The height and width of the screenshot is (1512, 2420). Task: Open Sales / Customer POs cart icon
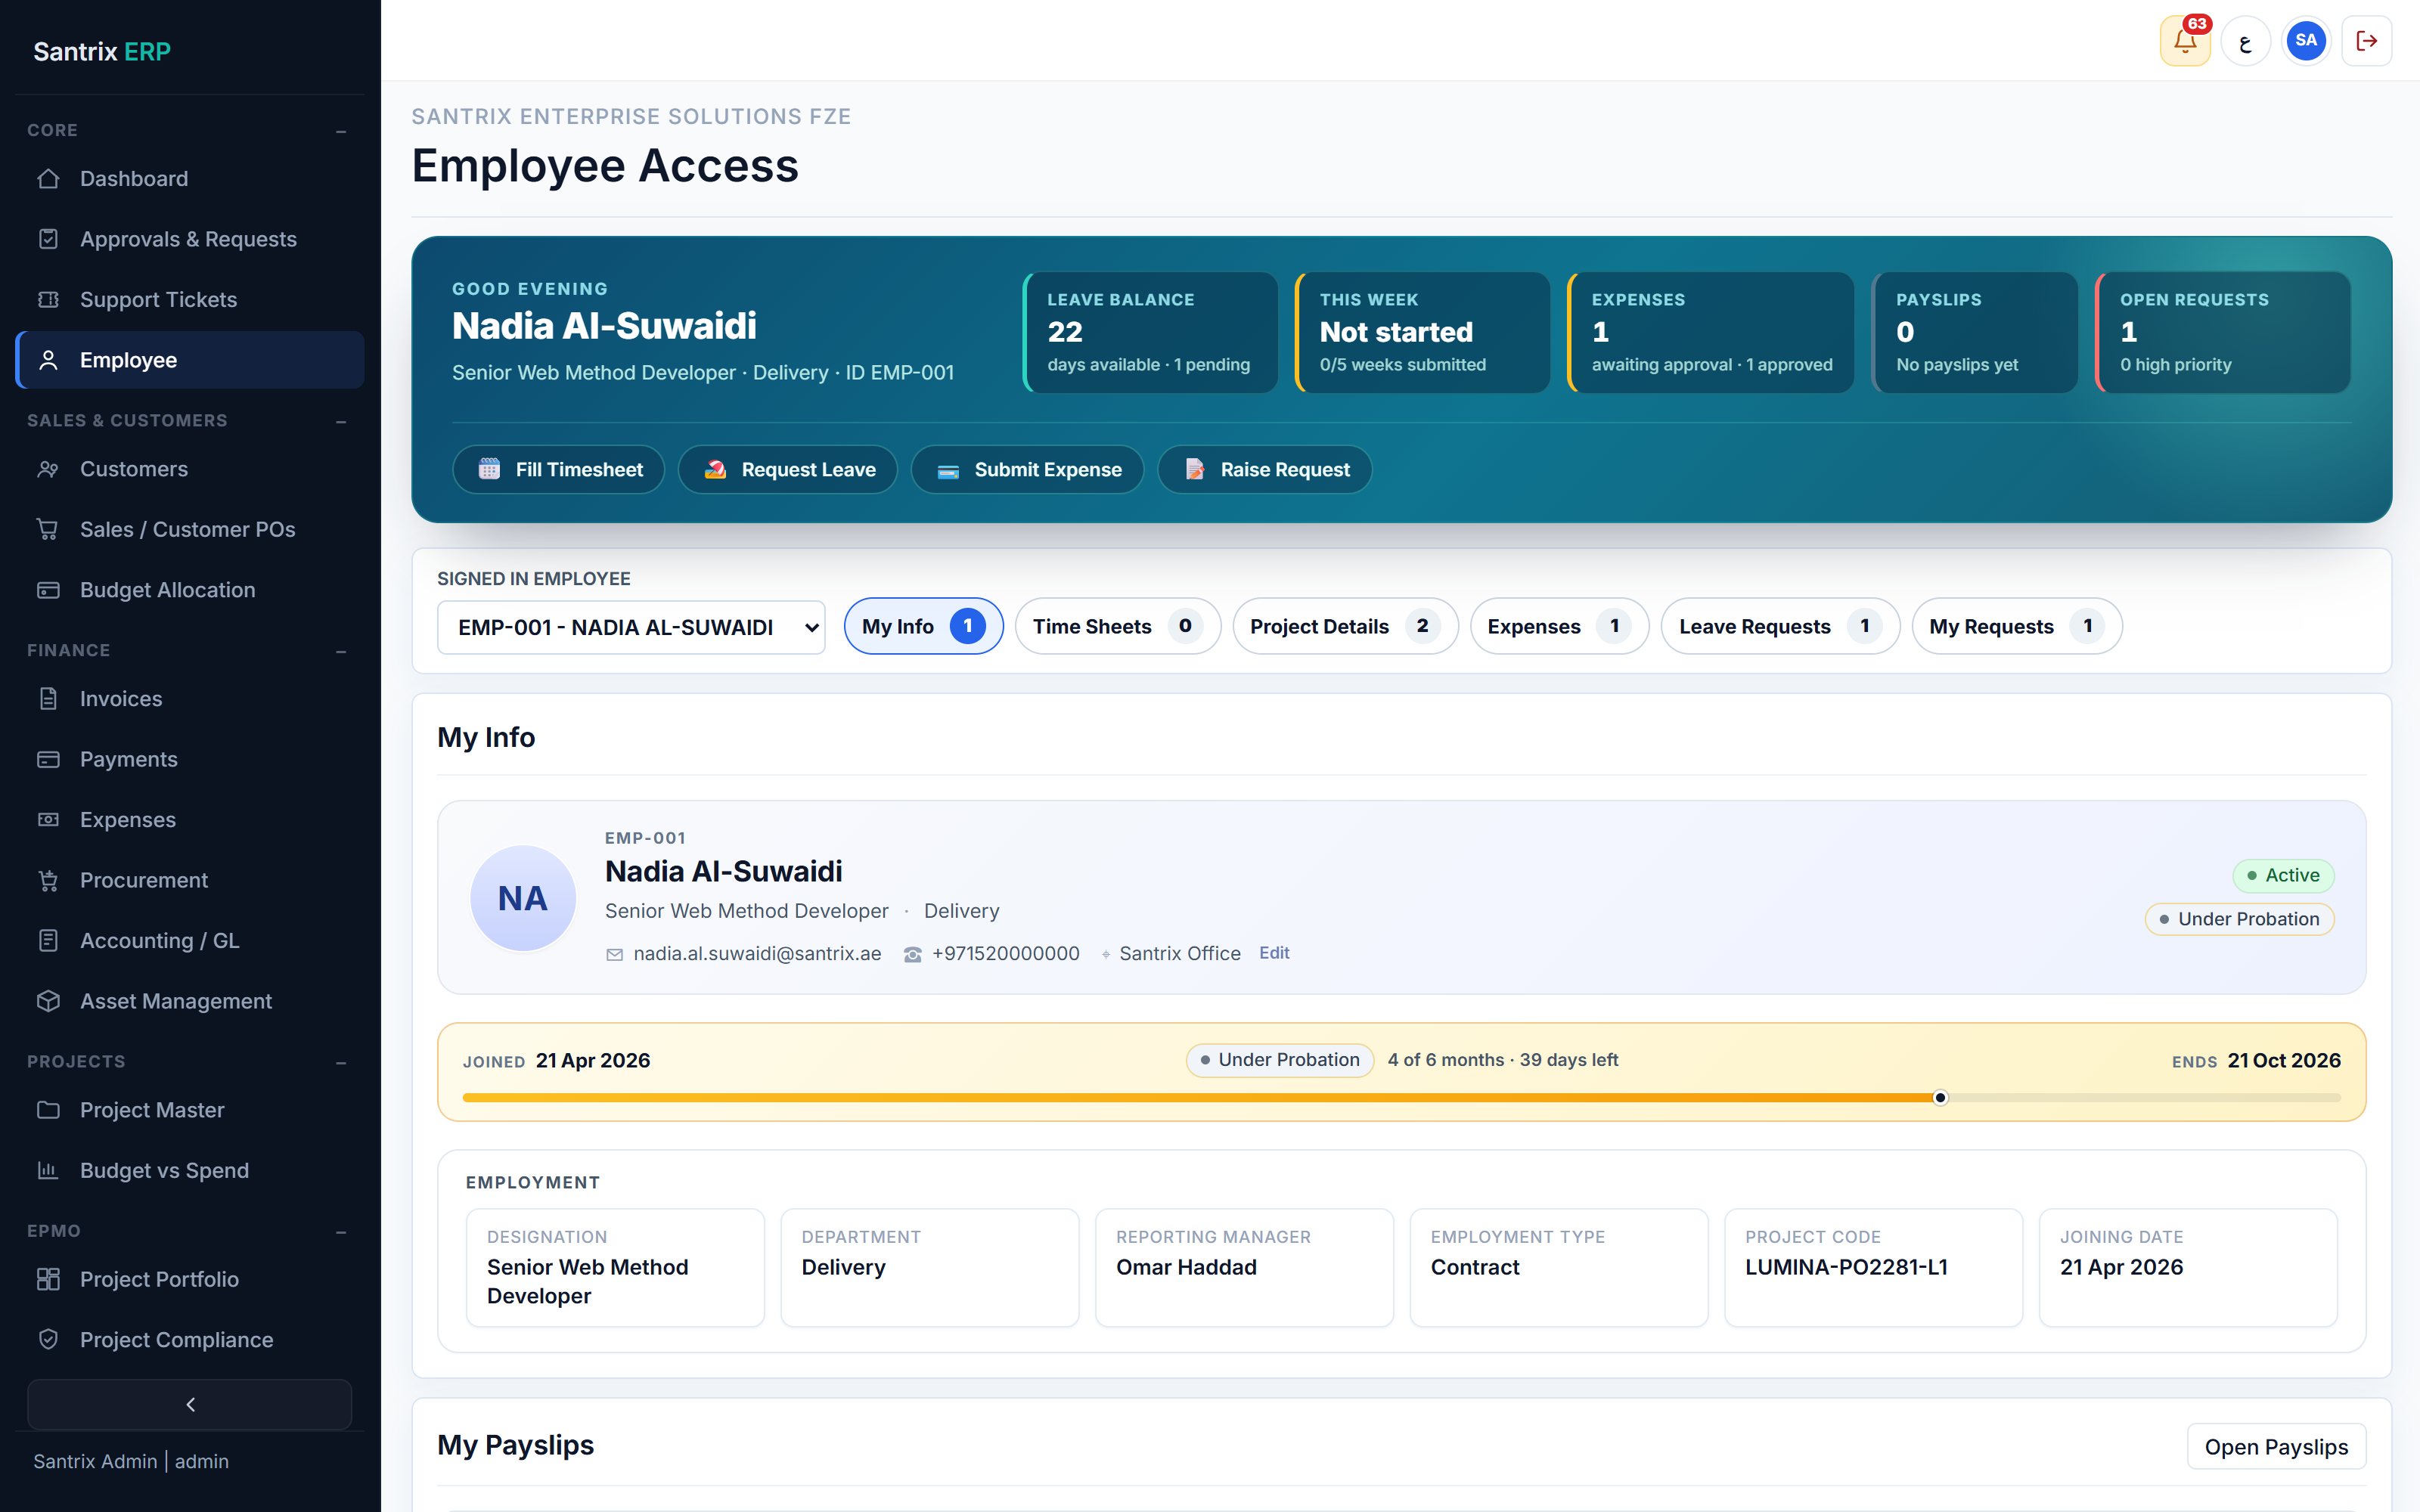click(48, 529)
